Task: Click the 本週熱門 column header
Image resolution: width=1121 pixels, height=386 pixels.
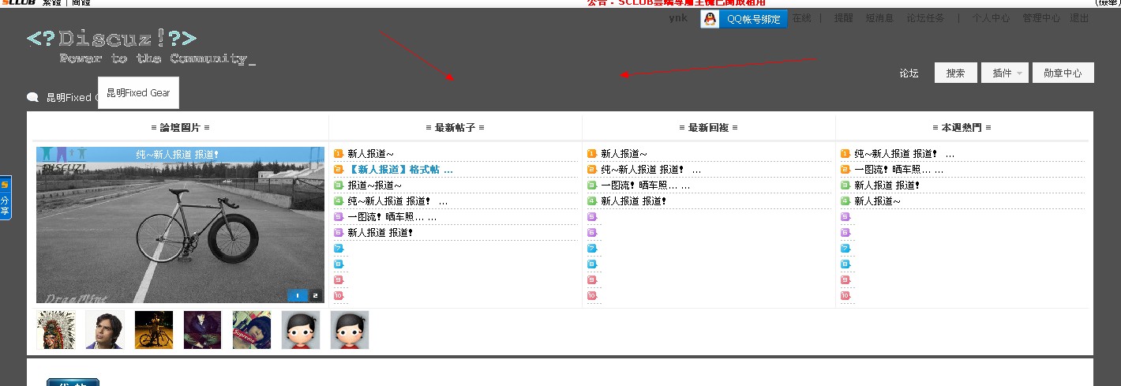Action: tap(962, 128)
